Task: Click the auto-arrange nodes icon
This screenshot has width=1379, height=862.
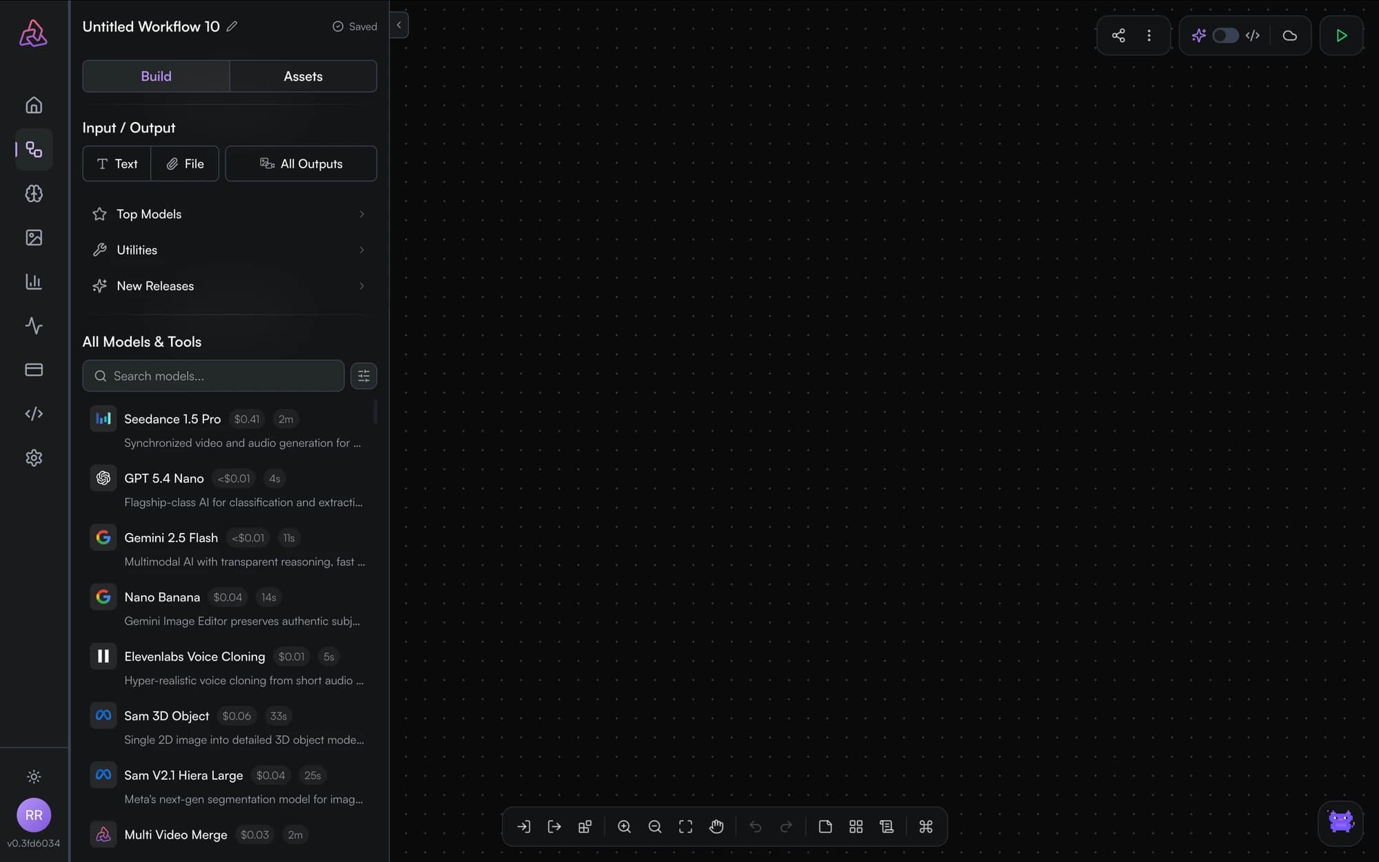Action: [887, 826]
